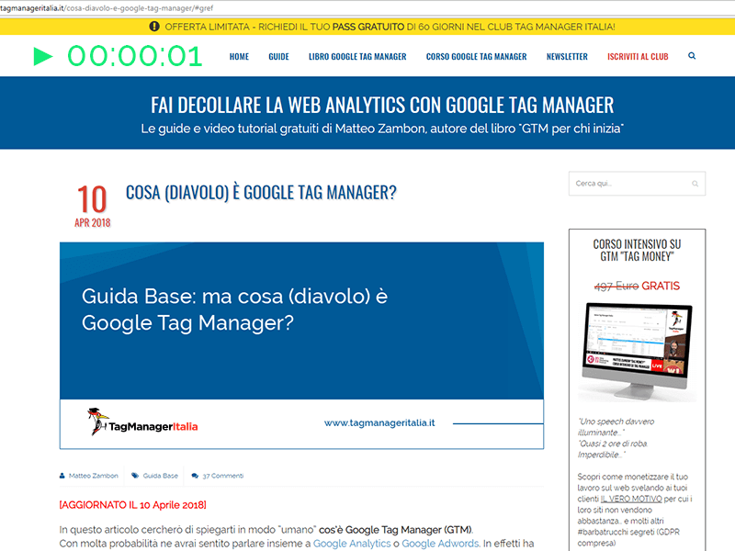Click the featured Guida Base banner image

tap(301, 346)
